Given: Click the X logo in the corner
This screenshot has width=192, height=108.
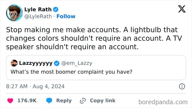Looking at the screenshot, I should tap(182, 9).
